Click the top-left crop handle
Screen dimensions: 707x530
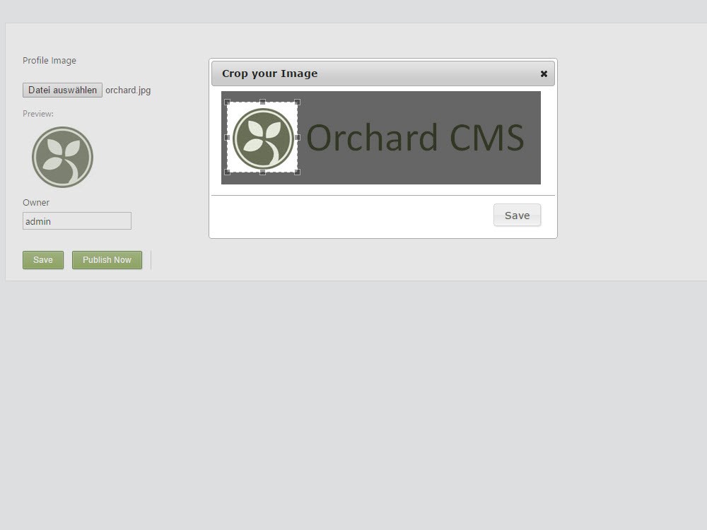pos(227,102)
